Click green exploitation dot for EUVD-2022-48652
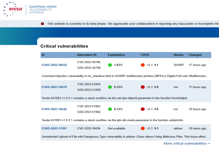The width and height of the screenshot is (219, 146). [x=110, y=65]
